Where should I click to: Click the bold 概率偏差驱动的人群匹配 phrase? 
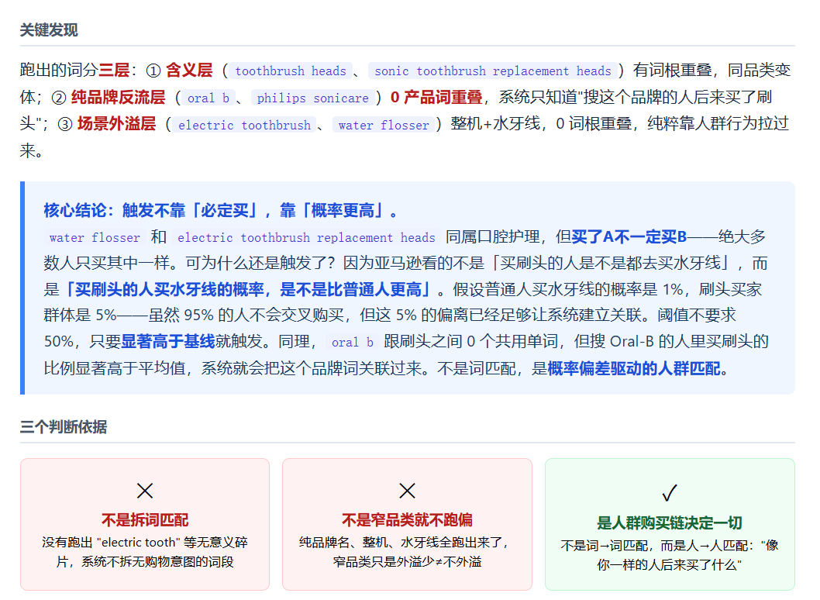[x=634, y=369]
